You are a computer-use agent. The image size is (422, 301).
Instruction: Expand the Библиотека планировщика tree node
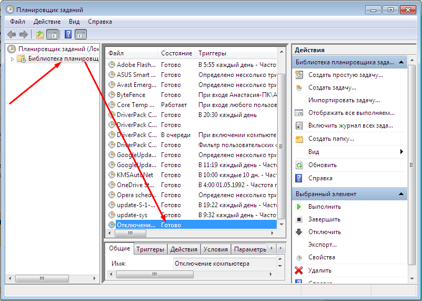pos(13,59)
